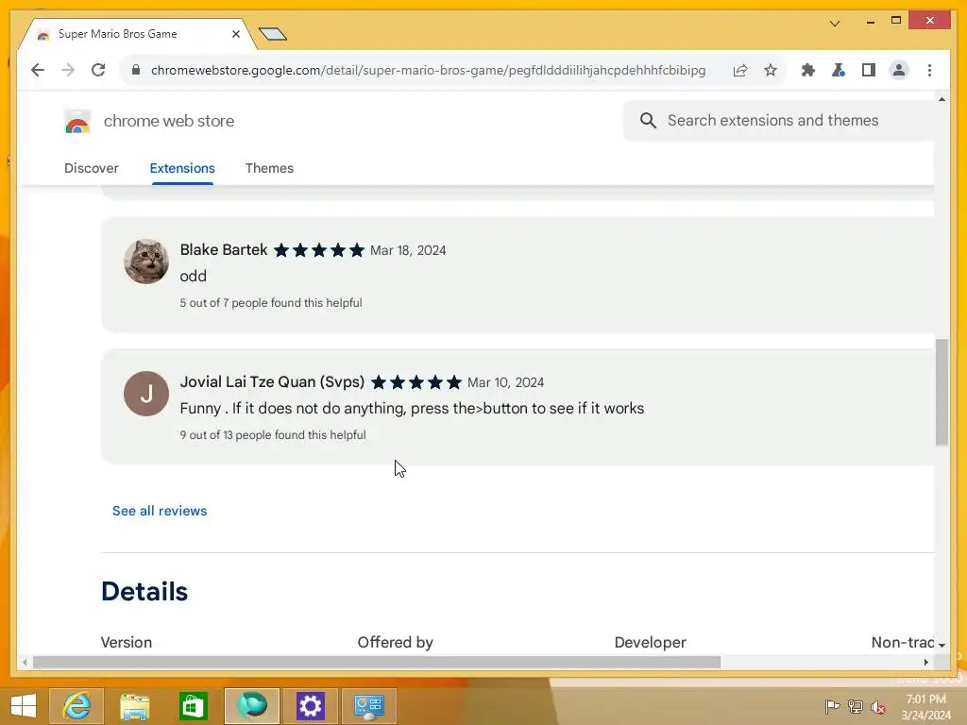Click '5 out of 7 people found this helpful'
The height and width of the screenshot is (725, 967).
(271, 303)
